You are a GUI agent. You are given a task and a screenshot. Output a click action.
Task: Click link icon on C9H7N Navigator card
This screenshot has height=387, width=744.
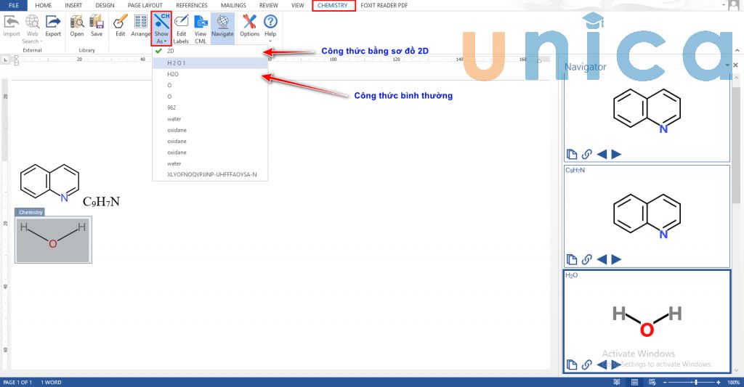click(587, 259)
